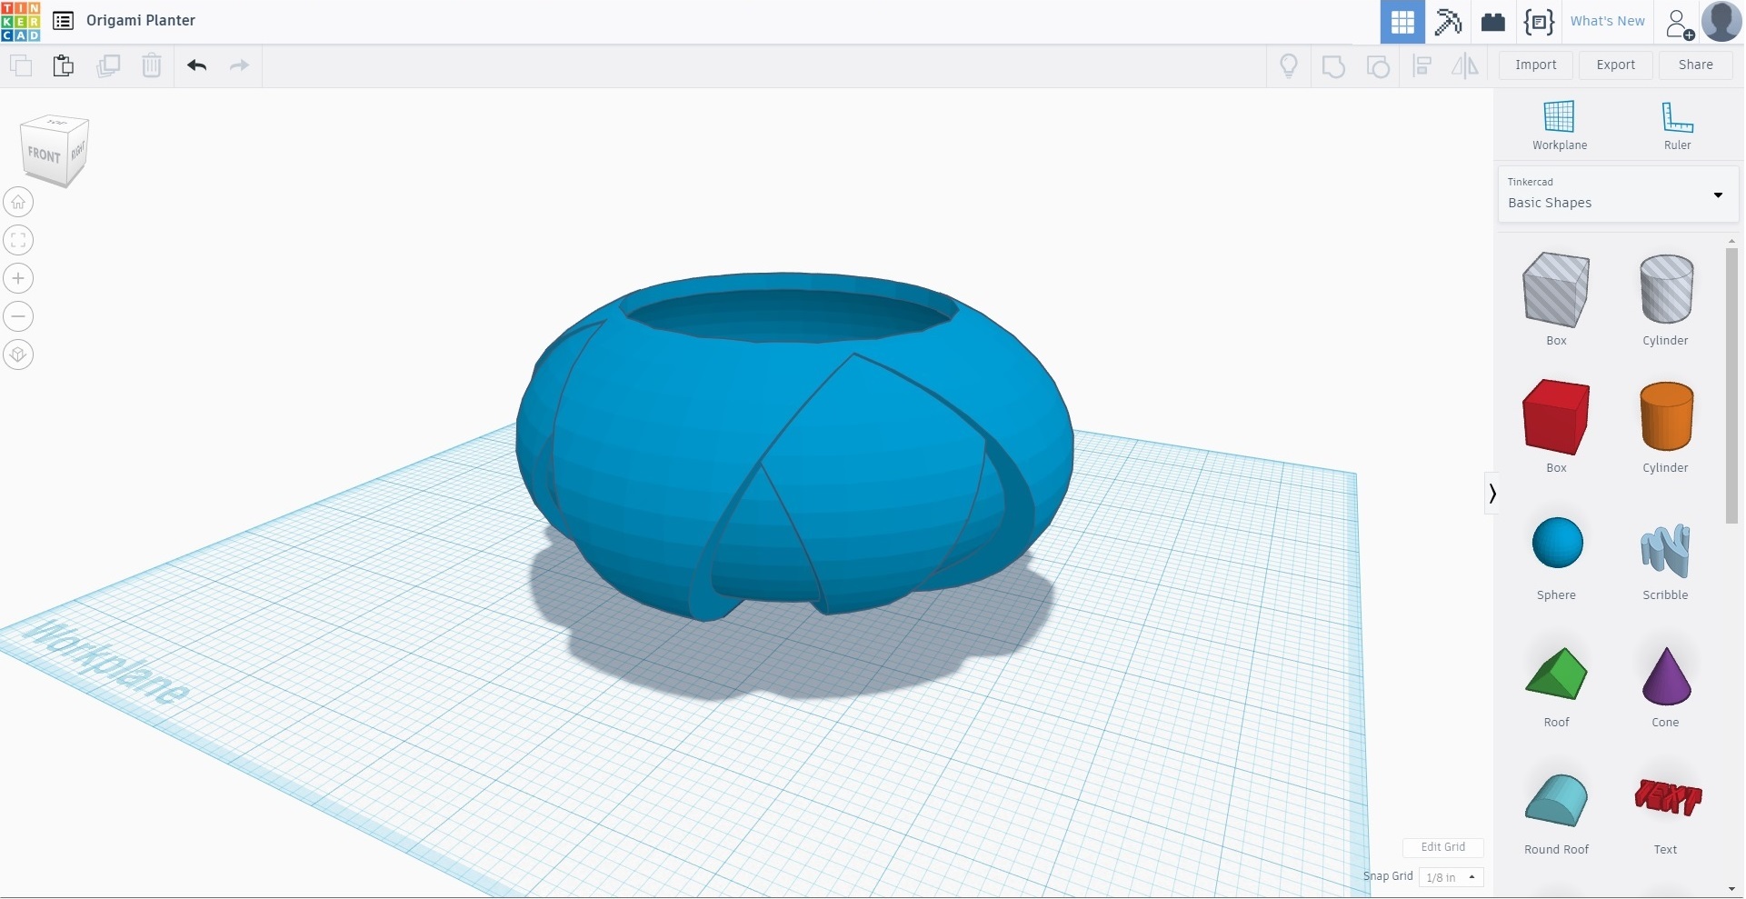Screen dimensions: 1746x899
Task: Click the Edit Grid button
Action: (1442, 846)
